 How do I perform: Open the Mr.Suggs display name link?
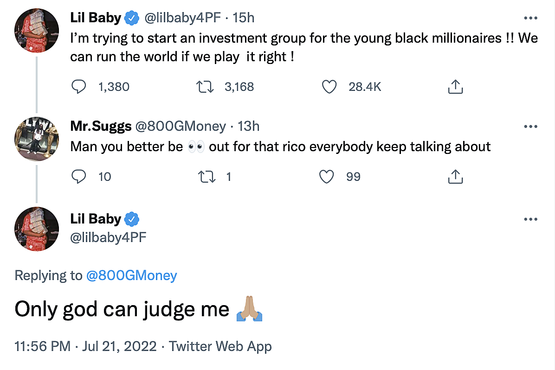click(x=101, y=126)
